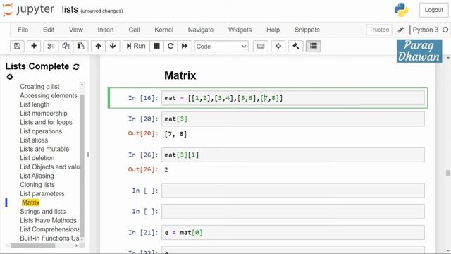Open the File menu
Screen dimensions: 451x254
coord(23,30)
